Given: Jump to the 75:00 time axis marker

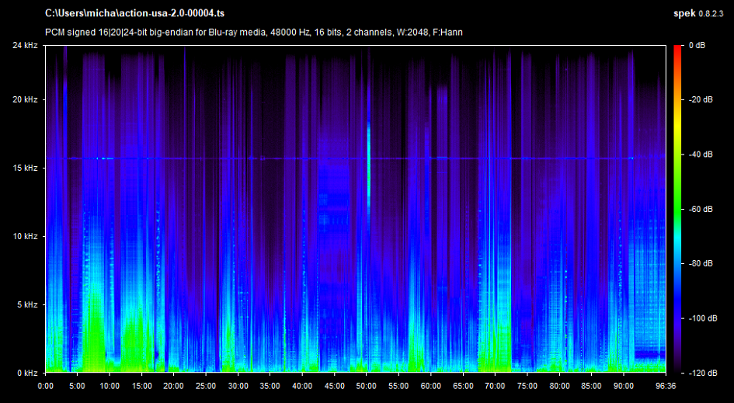Looking at the screenshot, I should (x=527, y=385).
